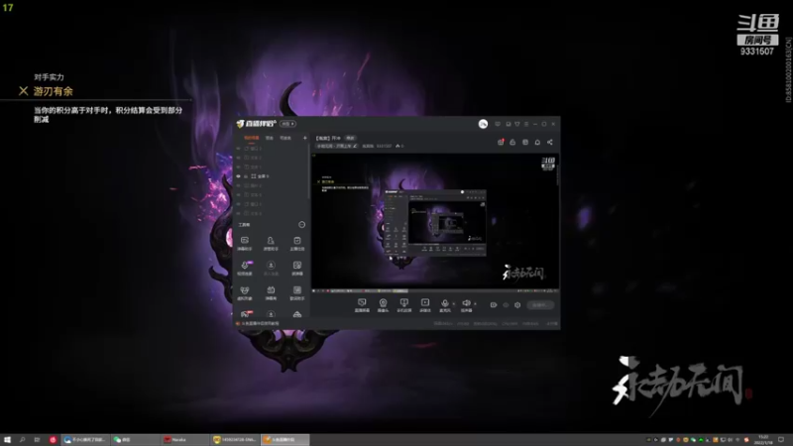
Task: Add a new scene with plus
Action: [x=305, y=138]
